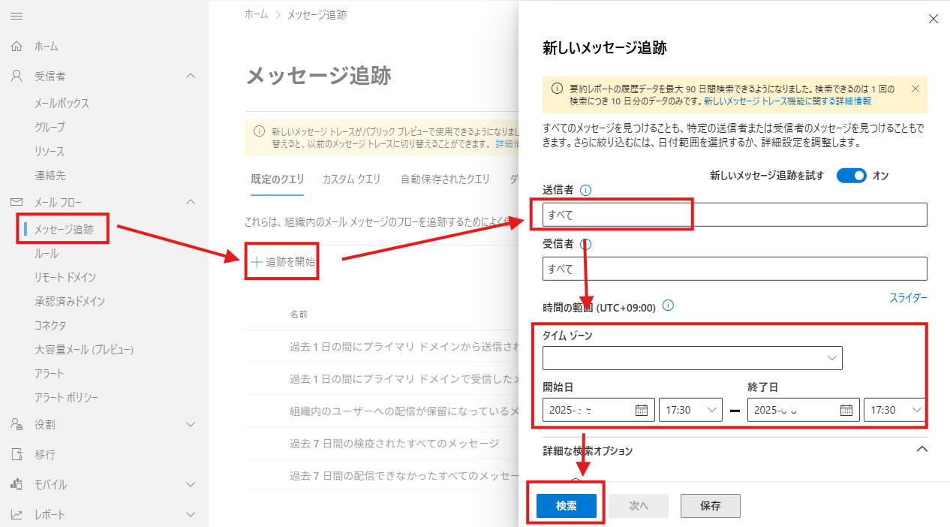Click the plus icon for 追跡を開始
Image resolution: width=950 pixels, height=527 pixels.
point(257,262)
